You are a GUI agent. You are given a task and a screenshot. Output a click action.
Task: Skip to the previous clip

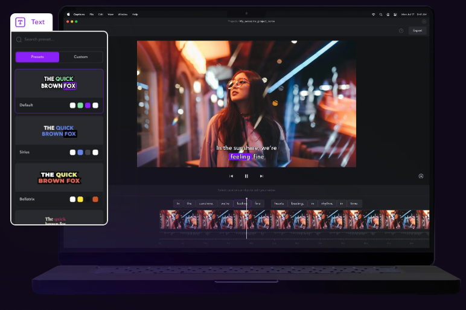tap(231, 176)
